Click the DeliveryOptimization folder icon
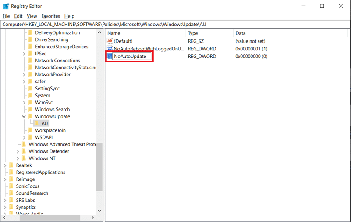This screenshot has height=222, width=351. pos(30,32)
